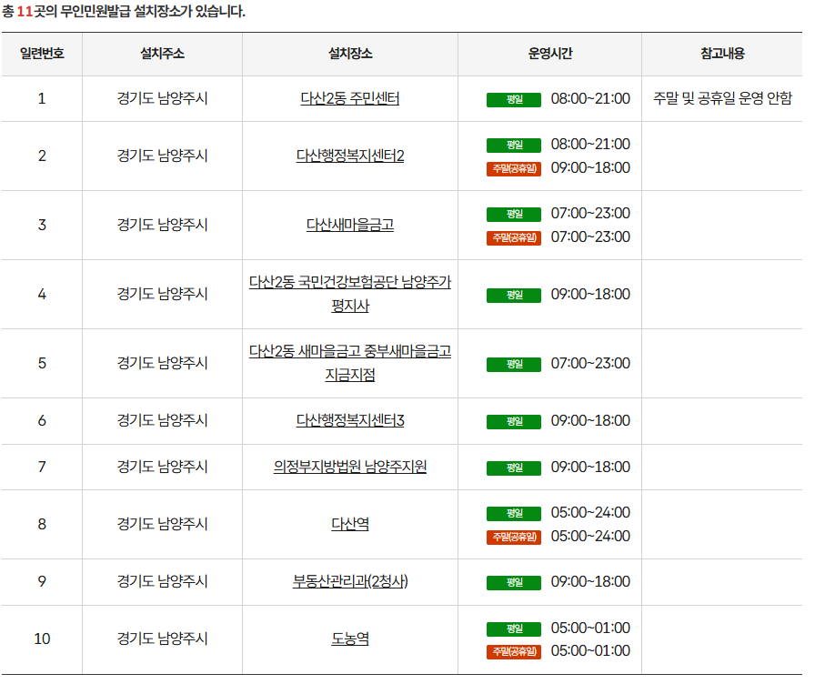The image size is (815, 684).
Task: Click the count 11 in the summary line
Action: (x=25, y=12)
